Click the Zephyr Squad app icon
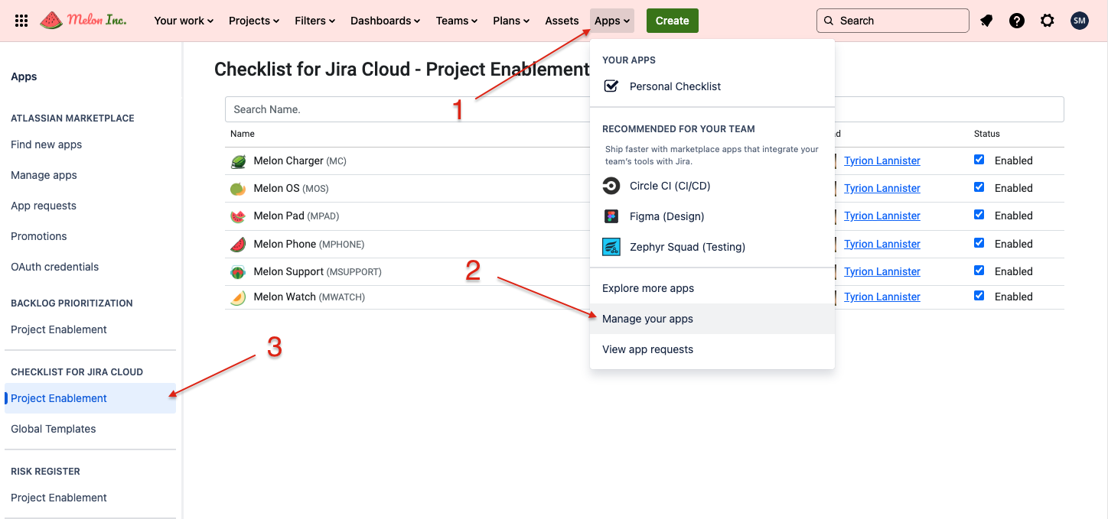This screenshot has height=519, width=1108. 611,247
